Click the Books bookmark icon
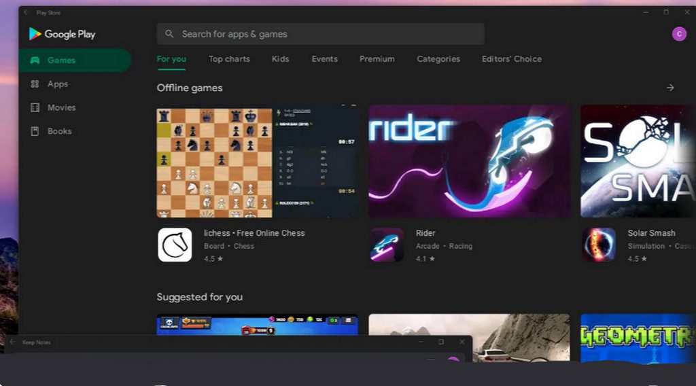This screenshot has height=386, width=696. (x=35, y=131)
